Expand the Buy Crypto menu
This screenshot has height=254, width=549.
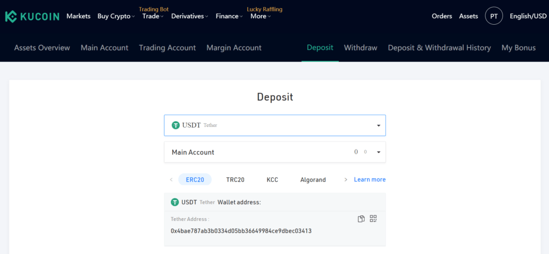click(x=116, y=16)
